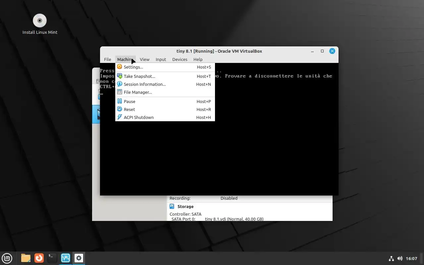The image size is (424, 265).
Task: Launch Firefox from the taskbar
Action: pyautogui.click(x=39, y=258)
